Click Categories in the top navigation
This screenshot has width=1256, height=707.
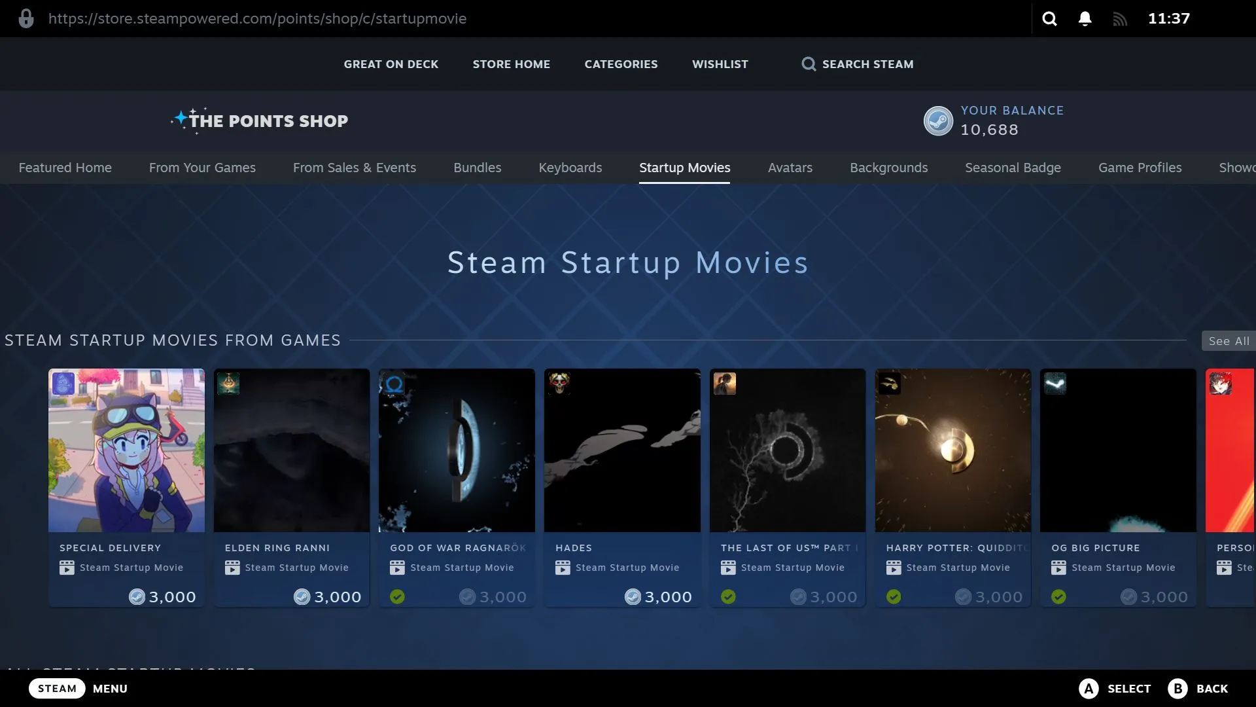(x=621, y=64)
